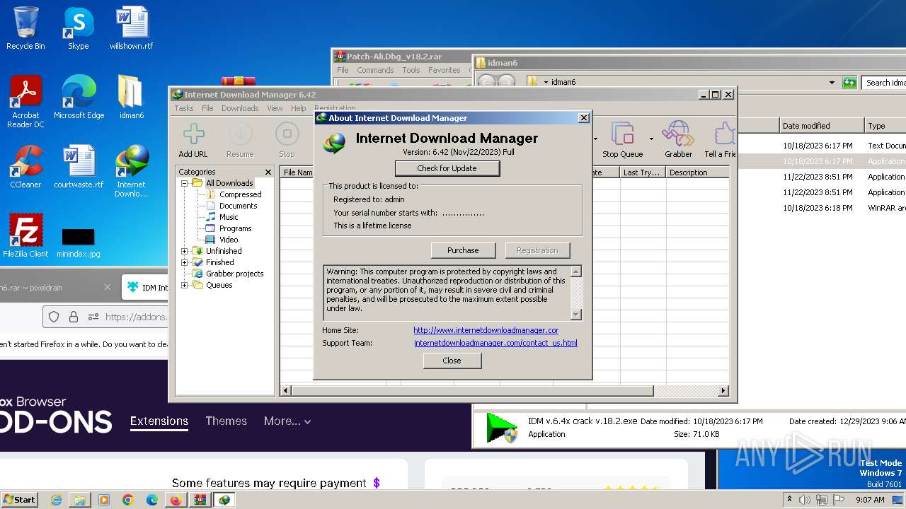Screen dimensions: 906x509
Task: Click the Resume toolbar icon
Action: (x=240, y=140)
